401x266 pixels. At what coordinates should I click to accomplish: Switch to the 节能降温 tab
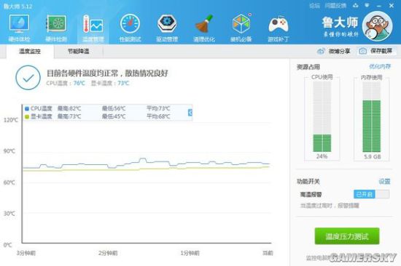pos(78,52)
